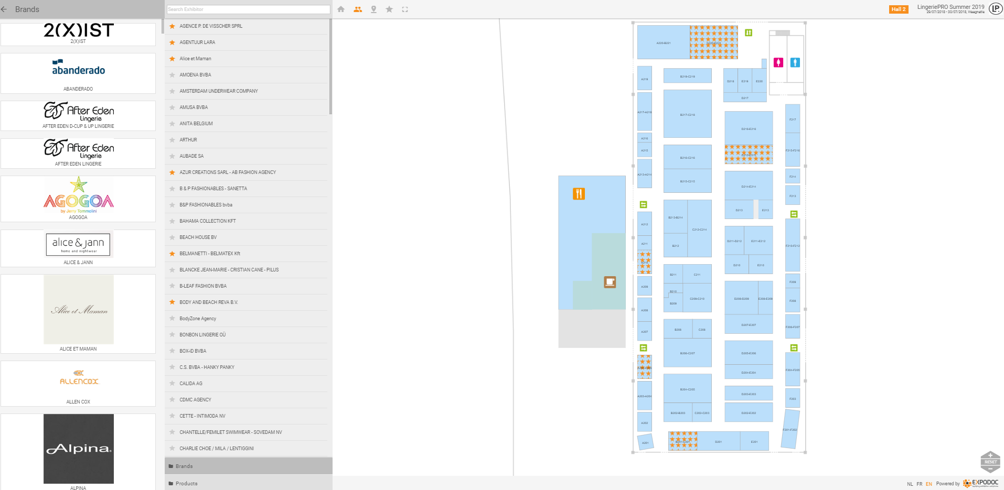Screen dimensions: 1004x490
Task: Toggle favorite star for Alice et Maman
Action: (172, 59)
